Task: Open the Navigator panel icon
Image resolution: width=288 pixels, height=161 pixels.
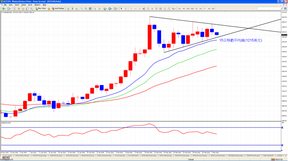Action: [x=23, y=8]
